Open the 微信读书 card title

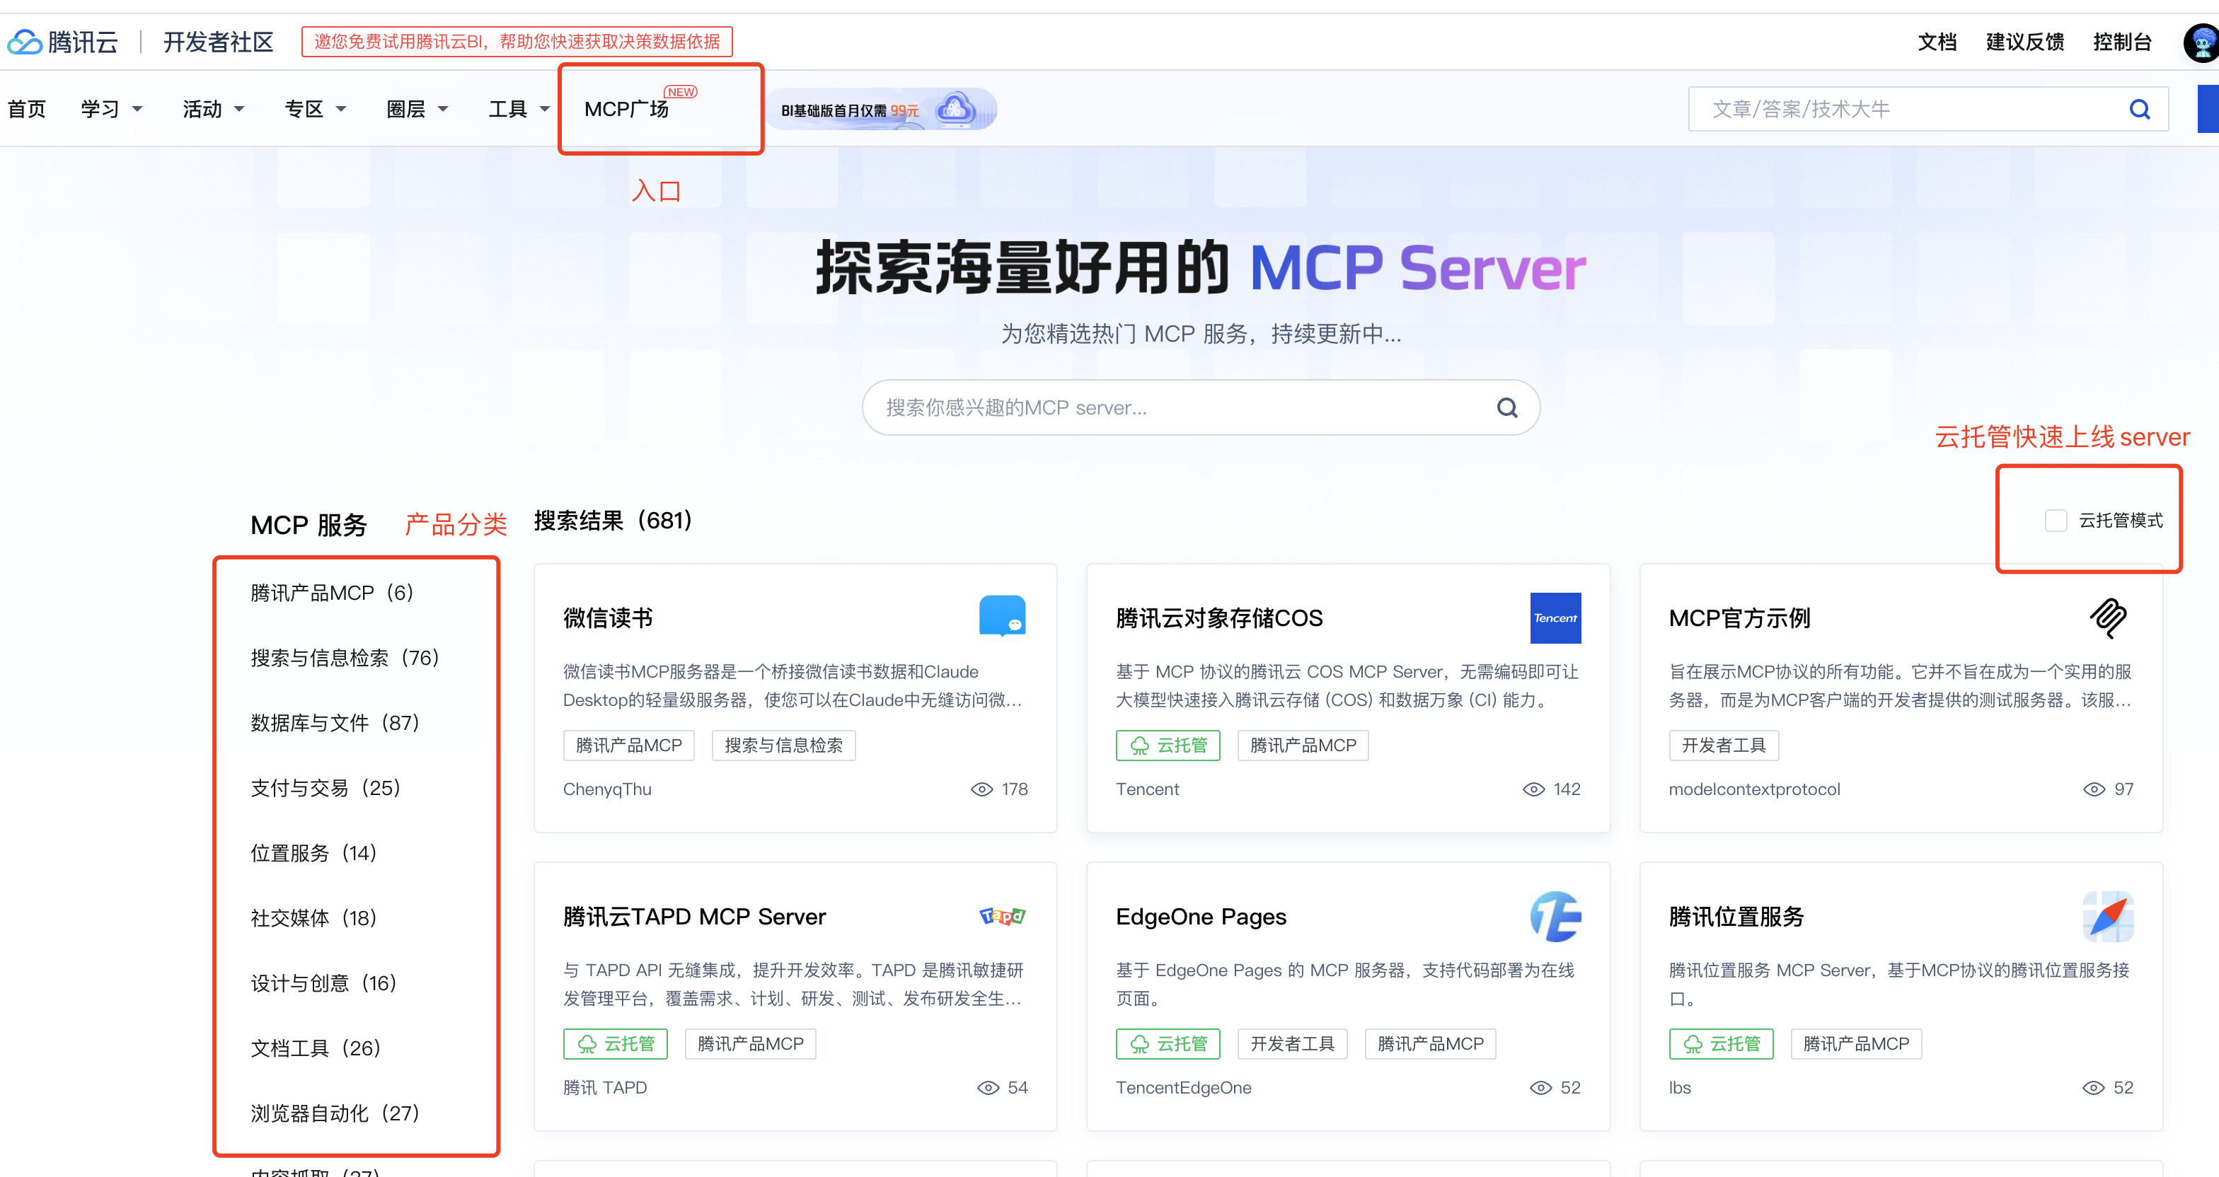[607, 618]
